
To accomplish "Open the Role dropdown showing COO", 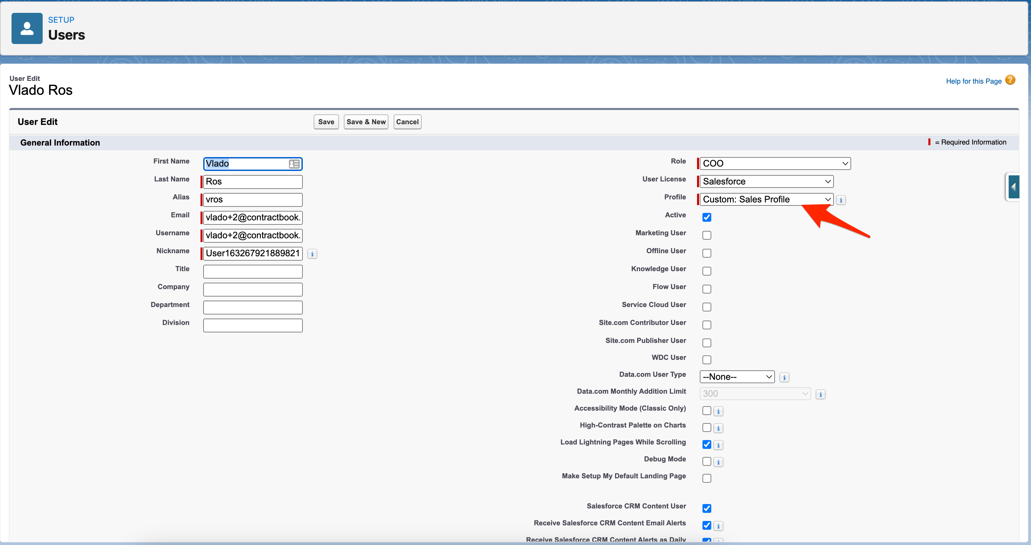I will click(x=775, y=163).
